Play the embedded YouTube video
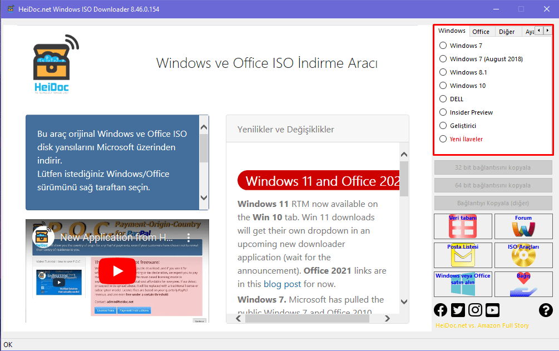This screenshot has height=351, width=559. click(117, 271)
